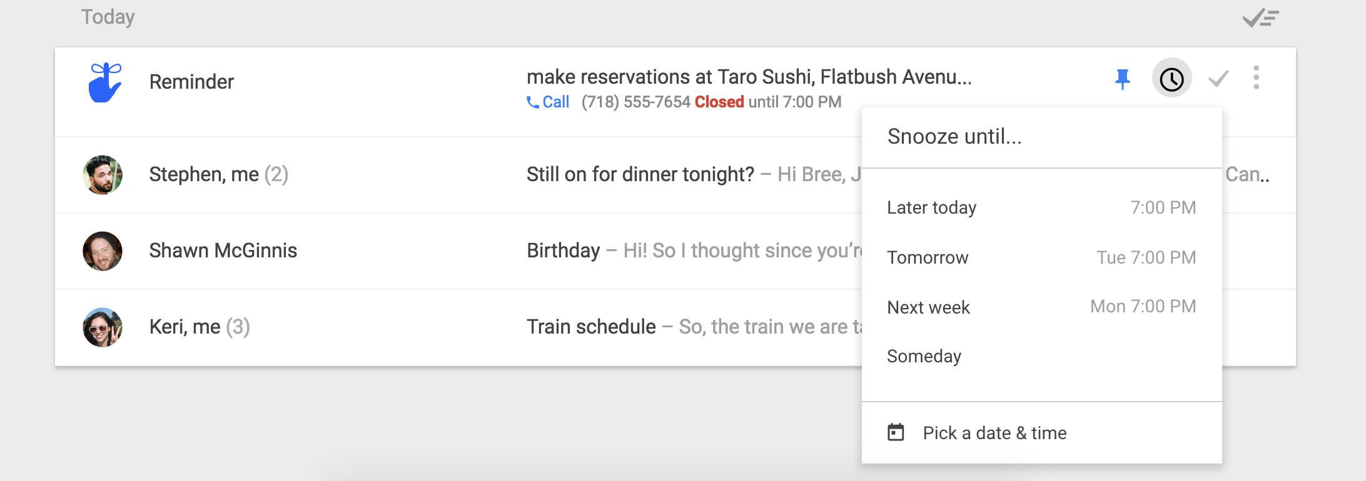This screenshot has height=481, width=1366.
Task: Choose Next week snooze option
Action: (x=1041, y=307)
